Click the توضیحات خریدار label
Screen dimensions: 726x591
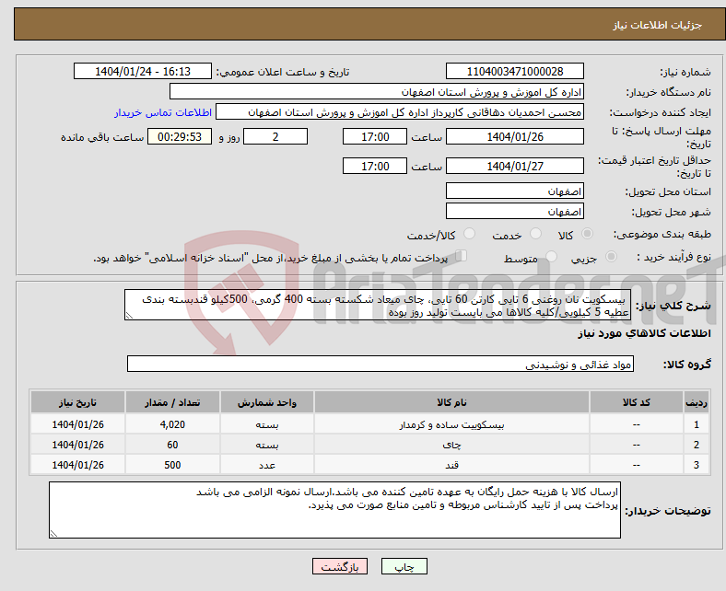668,511
